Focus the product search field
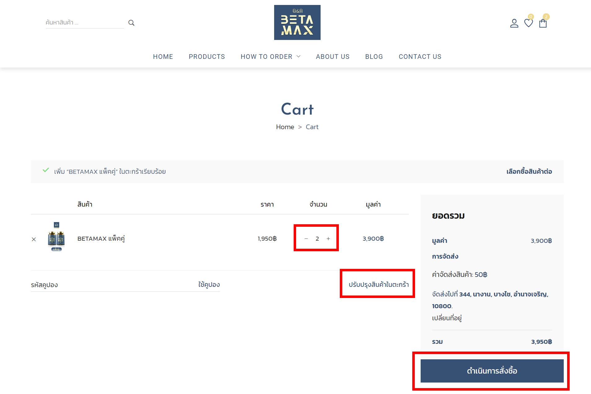 85,22
